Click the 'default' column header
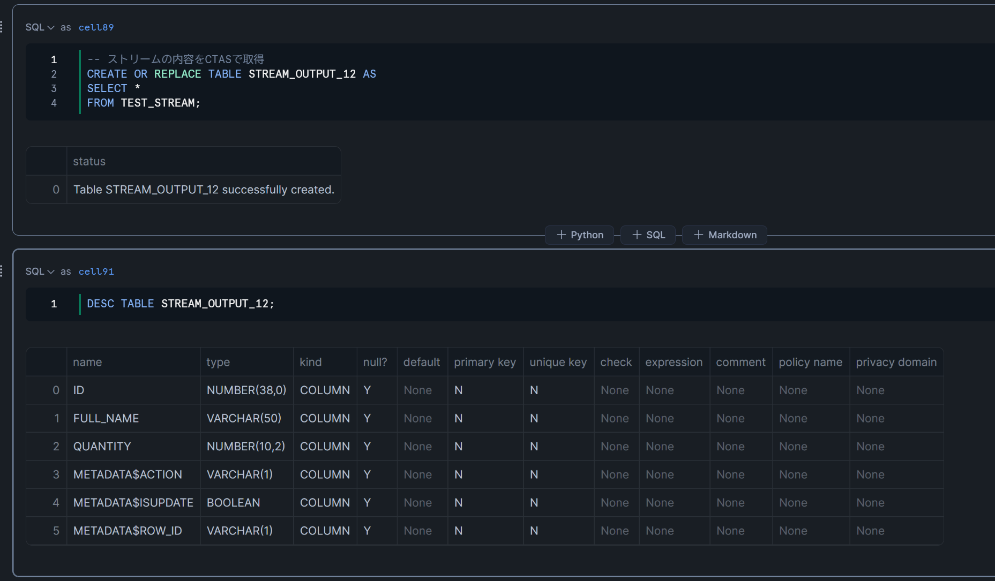Viewport: 995px width, 581px height. [423, 362]
